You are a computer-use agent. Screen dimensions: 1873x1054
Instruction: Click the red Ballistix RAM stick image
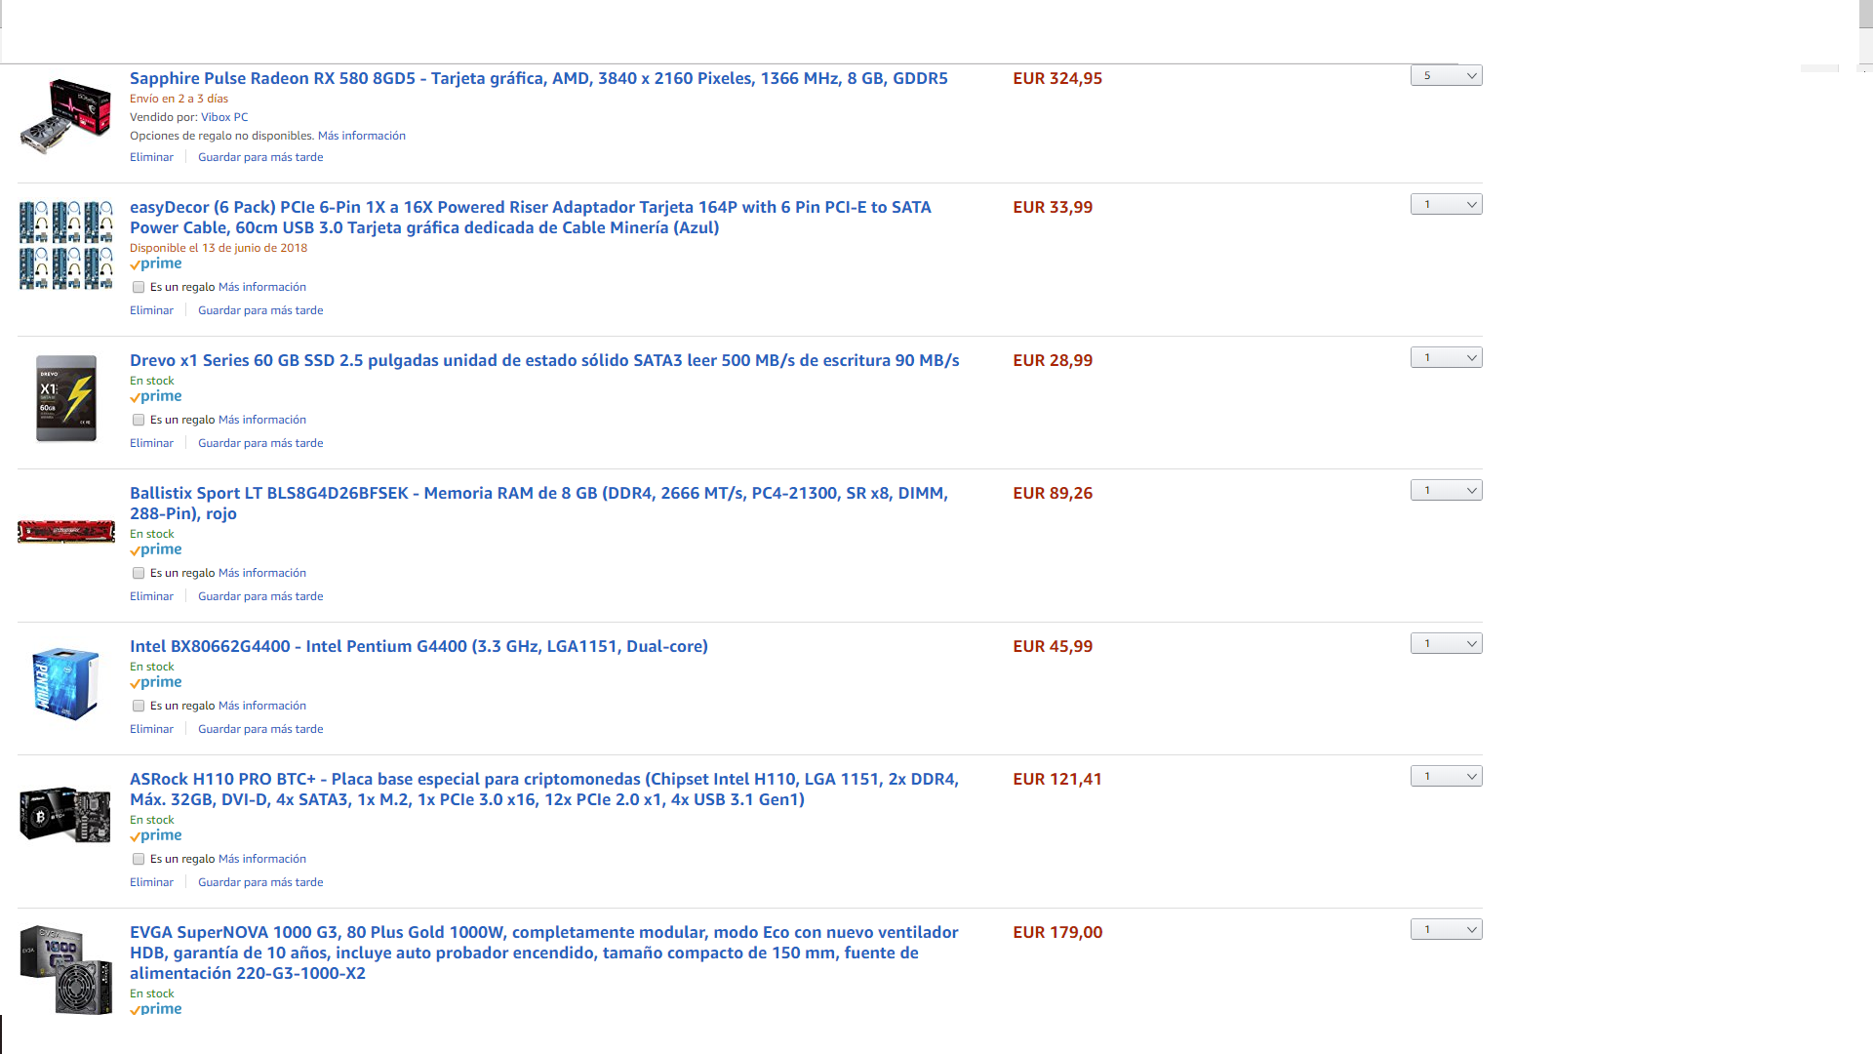[x=65, y=531]
